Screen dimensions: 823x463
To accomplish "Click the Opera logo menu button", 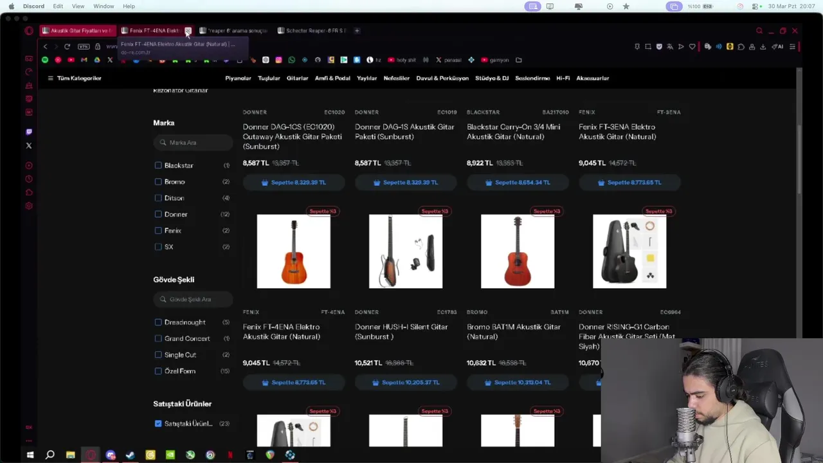I will (29, 30).
